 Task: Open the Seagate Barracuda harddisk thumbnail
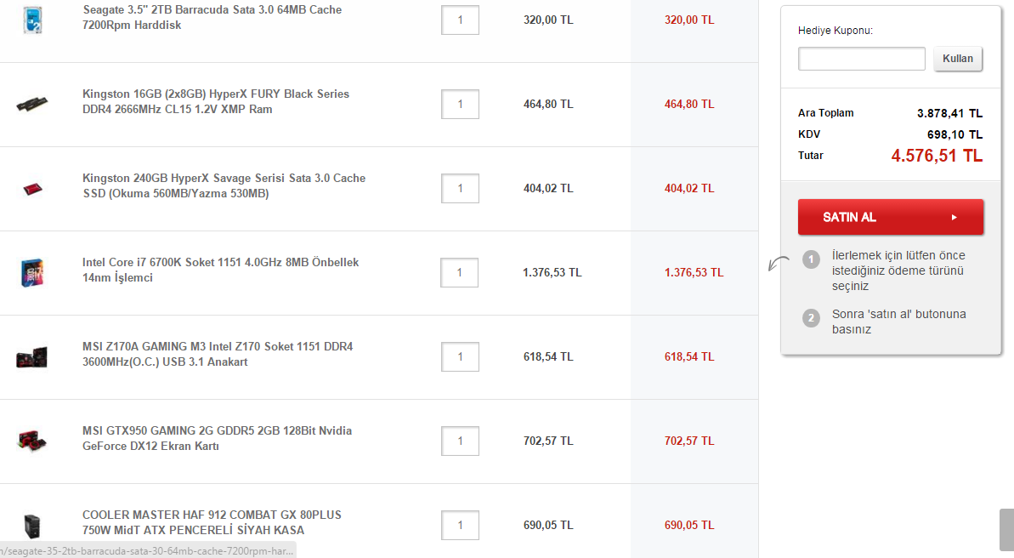pos(32,20)
